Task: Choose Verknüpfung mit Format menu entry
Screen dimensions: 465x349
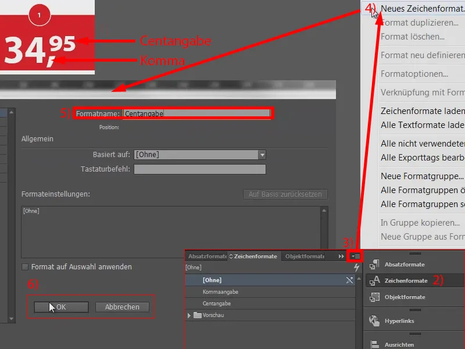Action: tap(423, 92)
